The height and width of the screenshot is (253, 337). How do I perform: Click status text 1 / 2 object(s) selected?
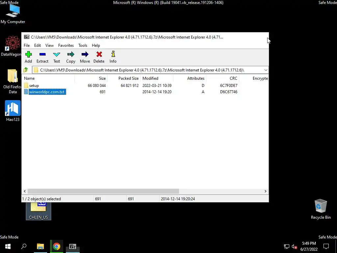41,199
